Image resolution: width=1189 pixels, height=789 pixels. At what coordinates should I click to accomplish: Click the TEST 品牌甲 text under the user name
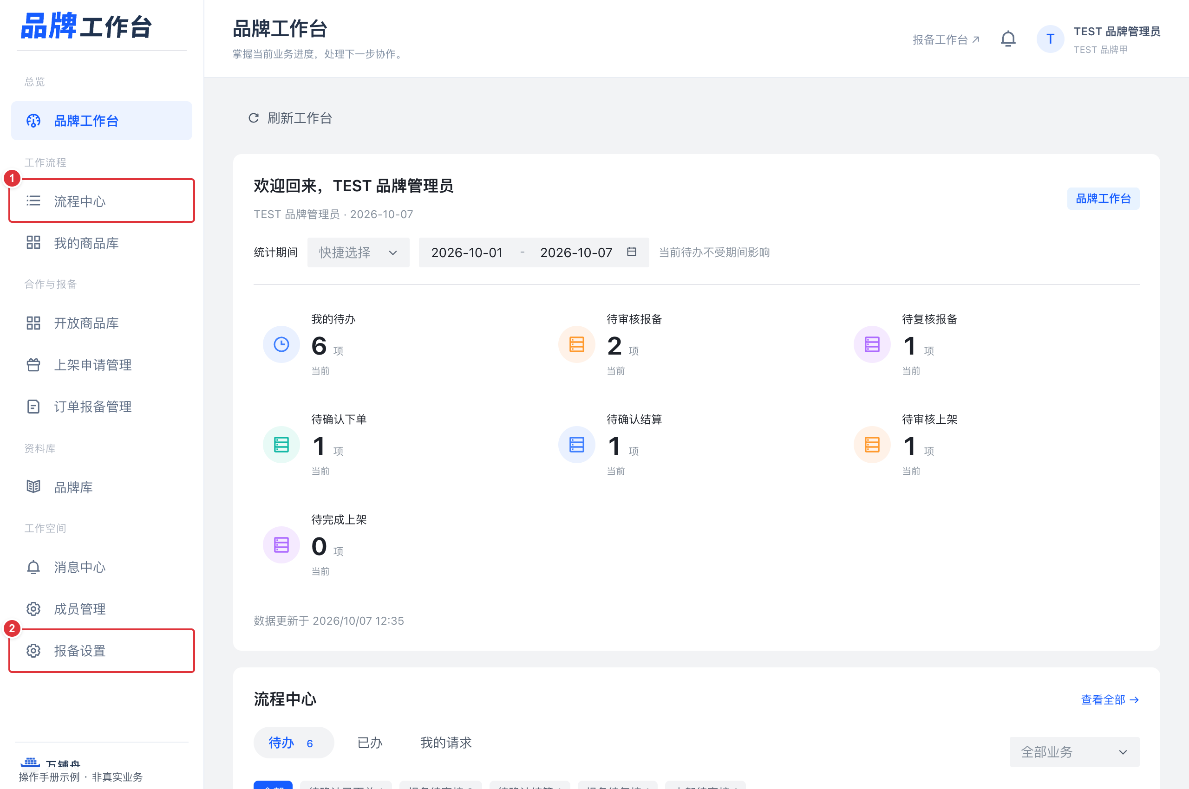[1100, 50]
